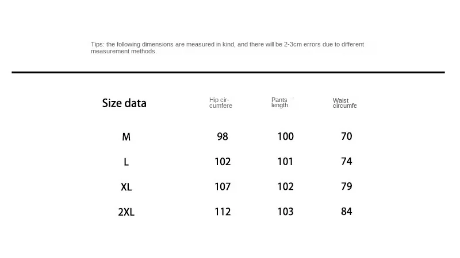Click waist value 70 for size M
The height and width of the screenshot is (258, 460).
pyautogui.click(x=347, y=136)
